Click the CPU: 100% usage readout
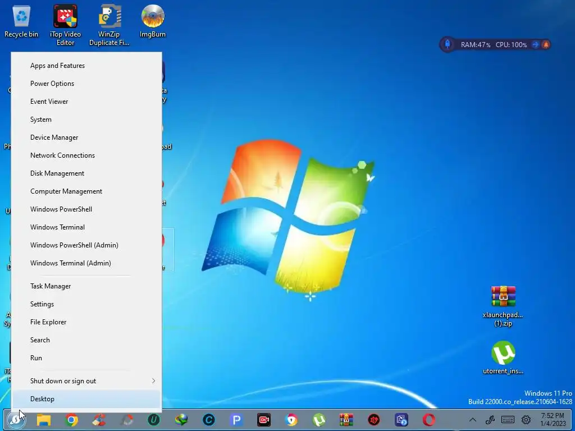575x431 pixels. [x=511, y=45]
